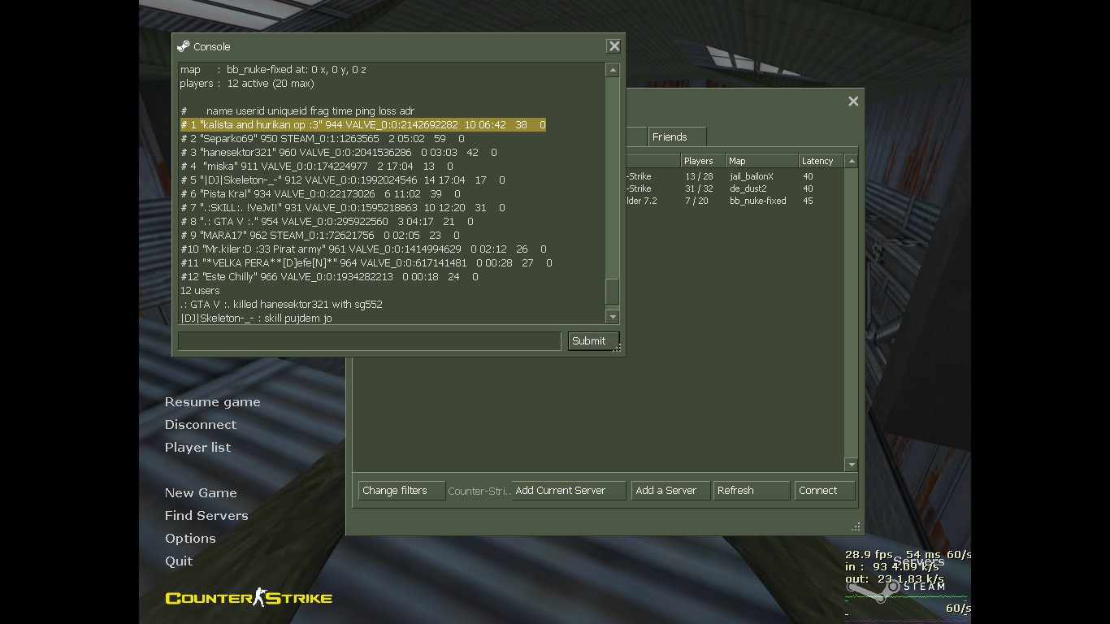The image size is (1110, 624).
Task: Refresh the server list
Action: pyautogui.click(x=751, y=491)
